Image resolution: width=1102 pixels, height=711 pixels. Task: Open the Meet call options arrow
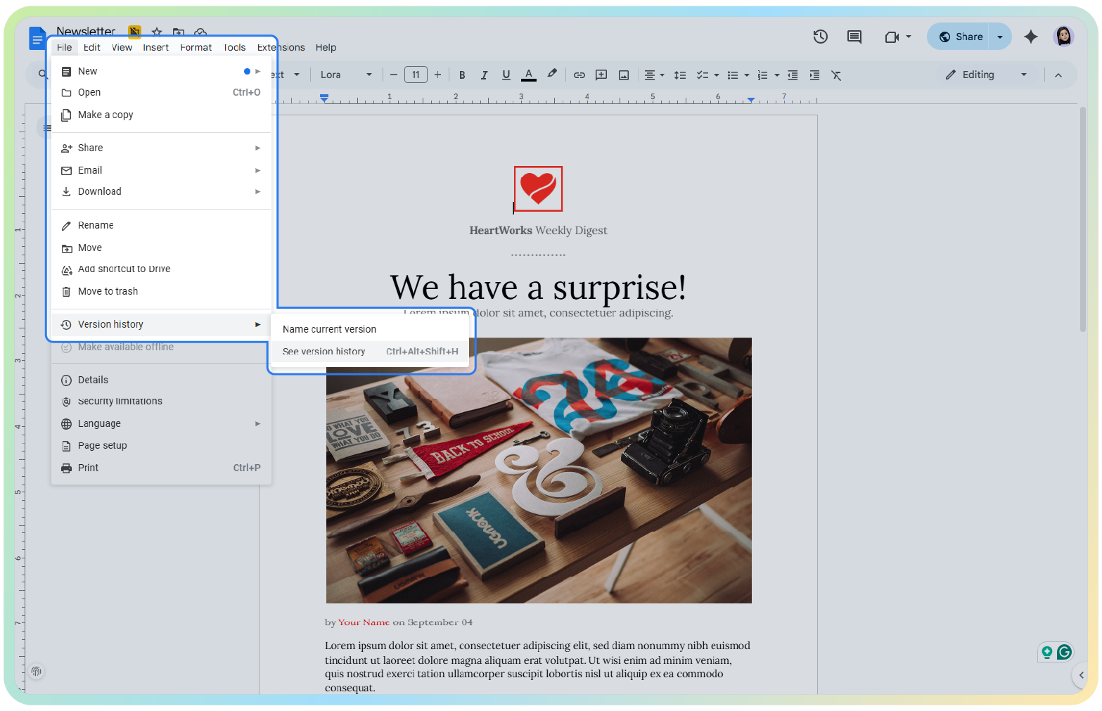909,37
